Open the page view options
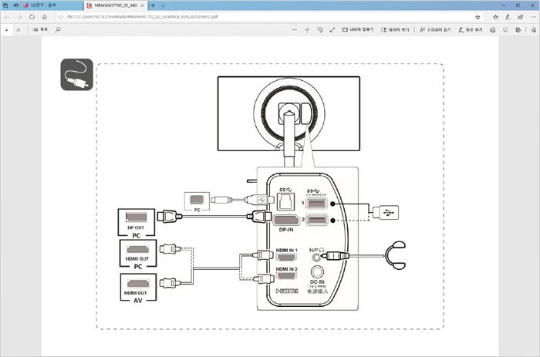540x357 pixels. [395, 29]
